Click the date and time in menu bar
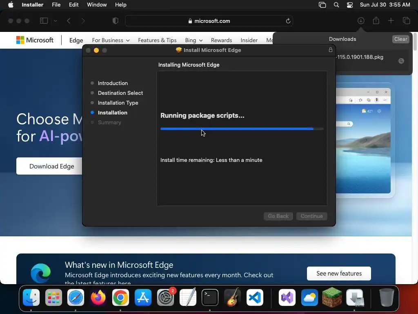 (x=385, y=5)
